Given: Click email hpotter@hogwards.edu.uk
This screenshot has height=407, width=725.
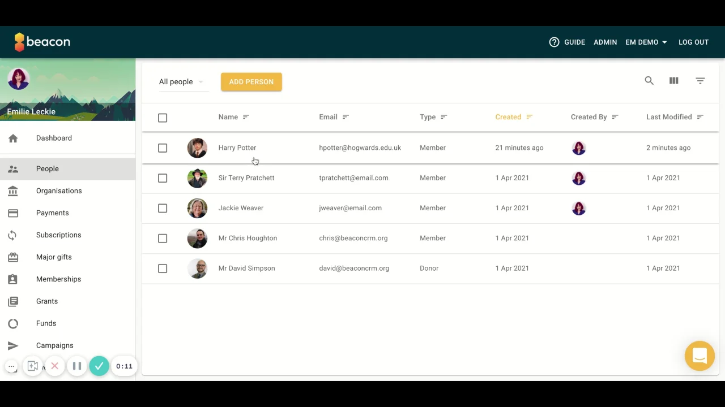Looking at the screenshot, I should [360, 148].
